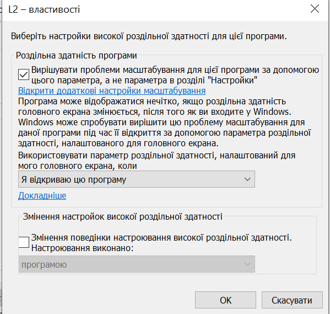Confirm with the OK button
Viewport: 330px width, 314px height.
pos(225,300)
